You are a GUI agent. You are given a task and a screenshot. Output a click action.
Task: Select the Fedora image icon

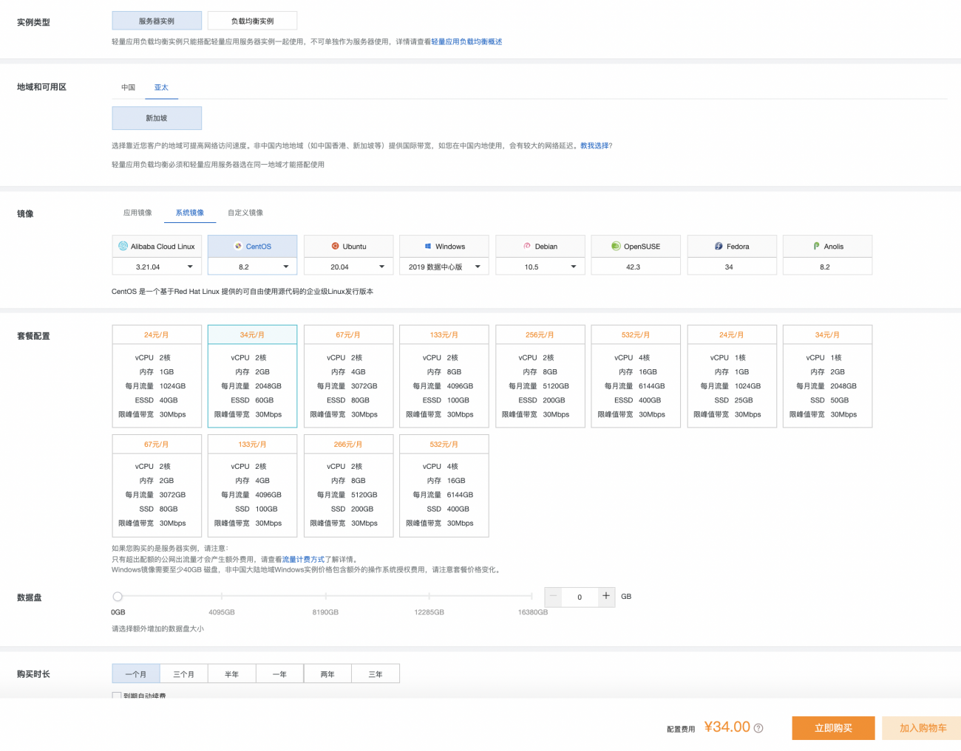click(719, 246)
